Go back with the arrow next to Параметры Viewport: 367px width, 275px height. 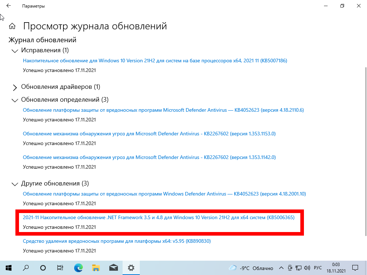pos(9,6)
